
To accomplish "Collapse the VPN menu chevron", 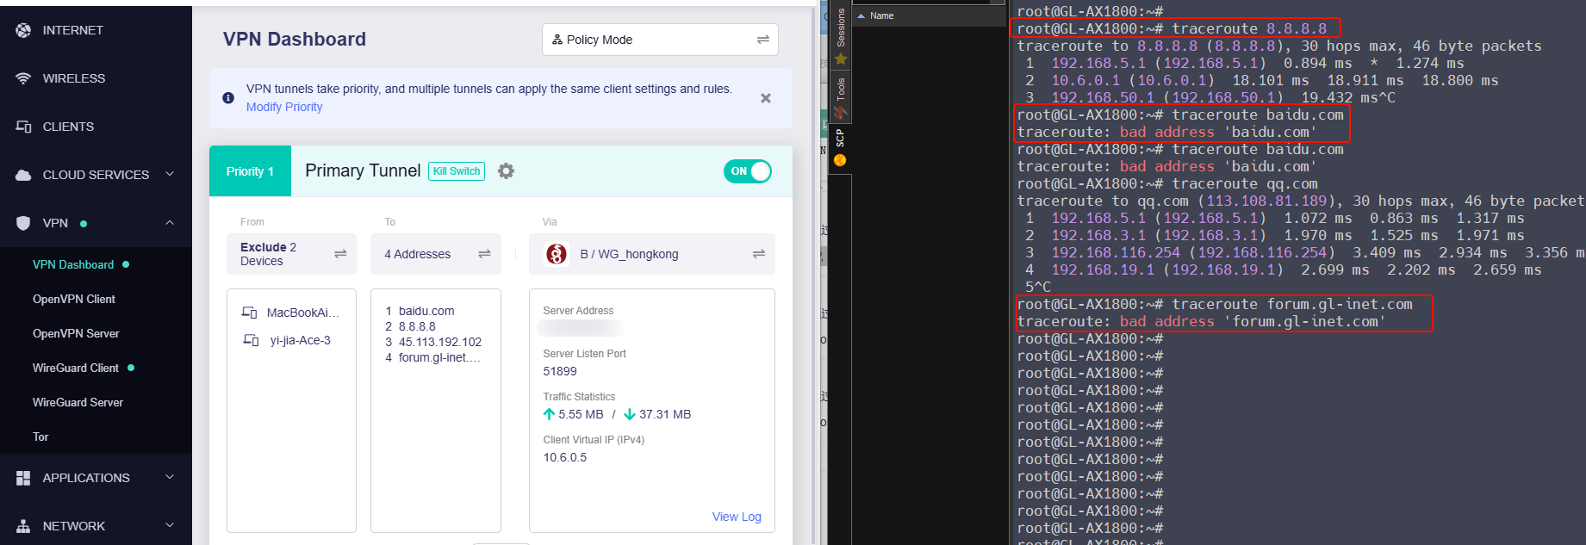I will point(170,223).
